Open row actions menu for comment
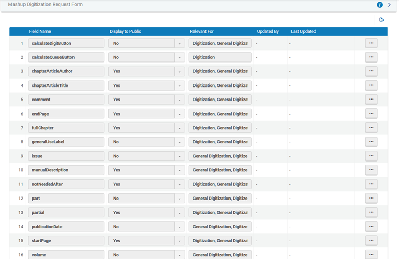Viewport: 400px width, 260px height. point(371,100)
